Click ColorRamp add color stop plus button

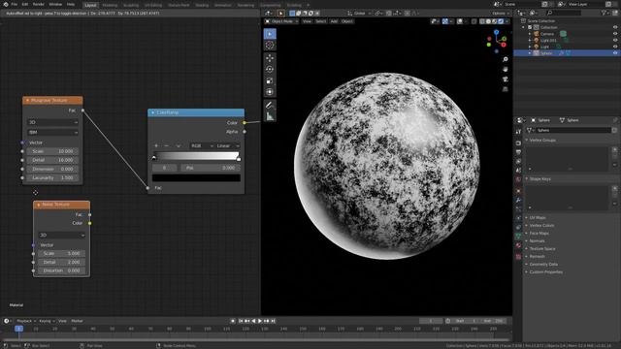(156, 146)
